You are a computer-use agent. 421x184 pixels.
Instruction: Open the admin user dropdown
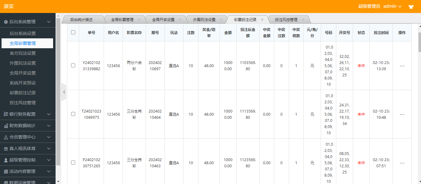(x=392, y=6)
